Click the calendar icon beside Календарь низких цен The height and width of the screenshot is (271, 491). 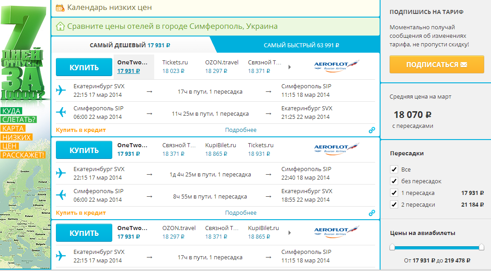(x=60, y=8)
